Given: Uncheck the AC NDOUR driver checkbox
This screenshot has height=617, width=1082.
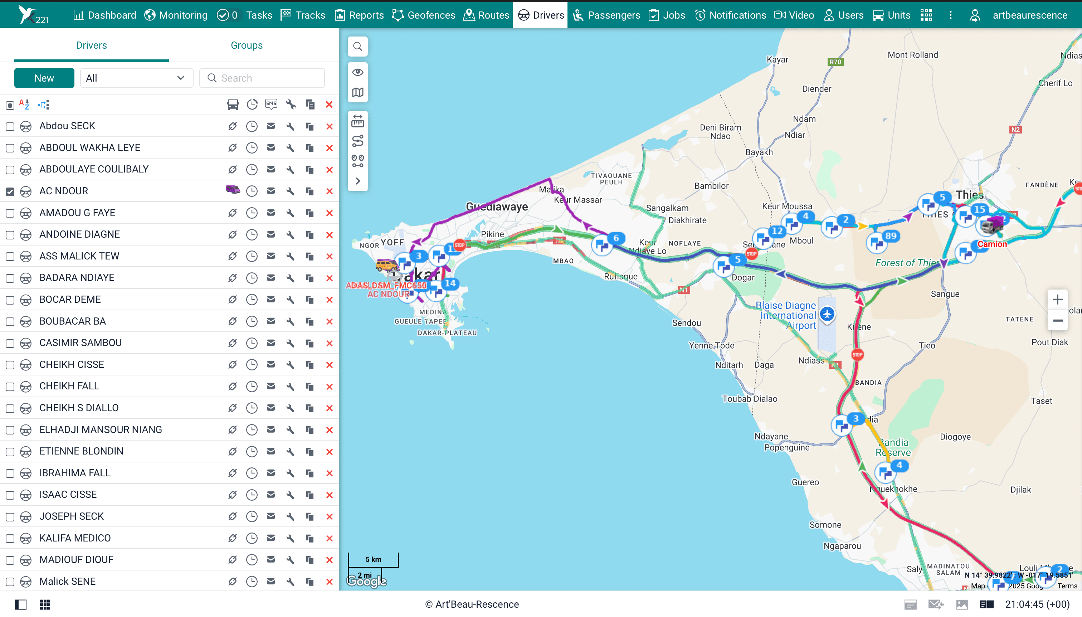Looking at the screenshot, I should click(x=10, y=191).
